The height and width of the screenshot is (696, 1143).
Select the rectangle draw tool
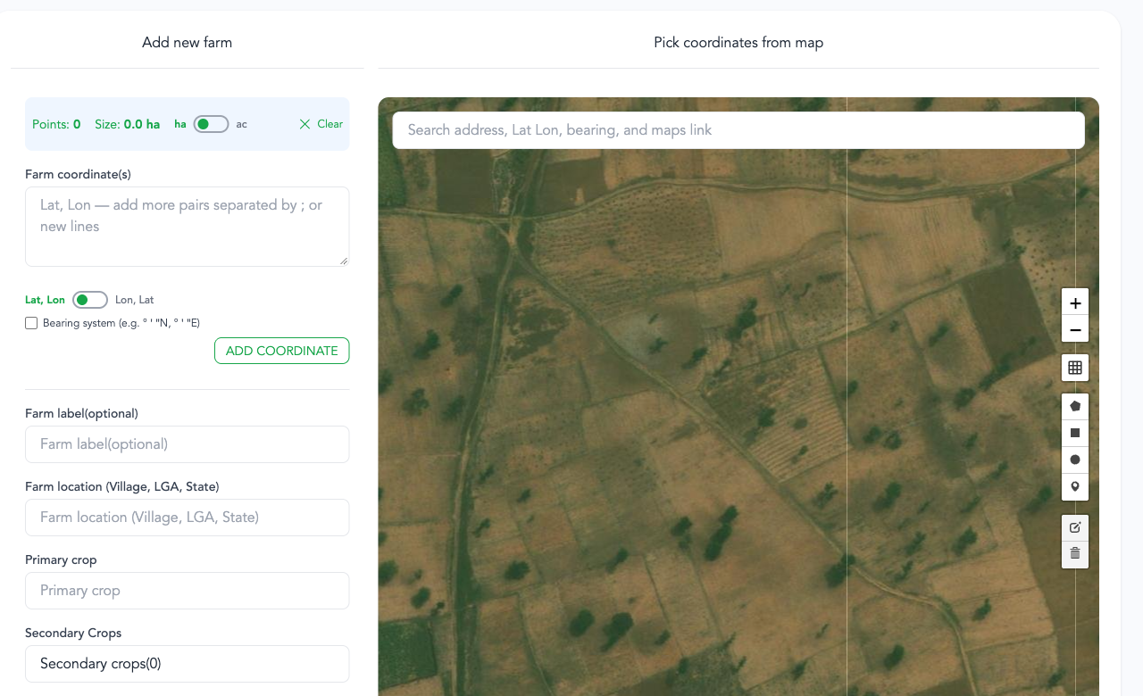pyautogui.click(x=1075, y=433)
